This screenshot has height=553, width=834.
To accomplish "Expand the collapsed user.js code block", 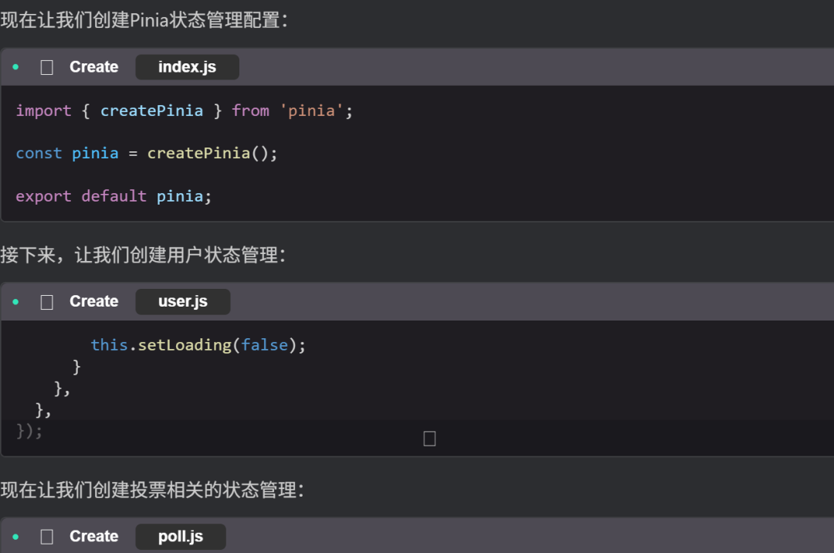I will (x=429, y=439).
